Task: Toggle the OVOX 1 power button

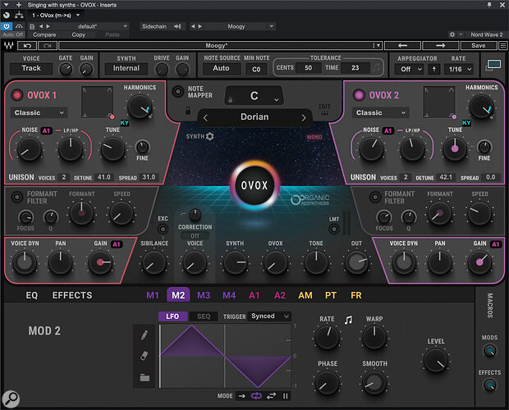Action: [x=17, y=95]
